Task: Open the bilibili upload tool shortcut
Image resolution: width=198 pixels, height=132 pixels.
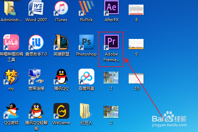Action: 11,42
